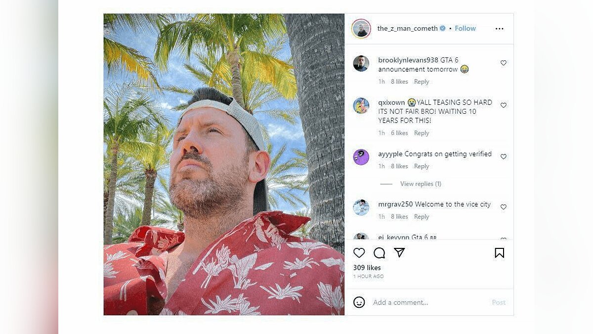
Task: View the 309 likes list
Action: (x=367, y=268)
